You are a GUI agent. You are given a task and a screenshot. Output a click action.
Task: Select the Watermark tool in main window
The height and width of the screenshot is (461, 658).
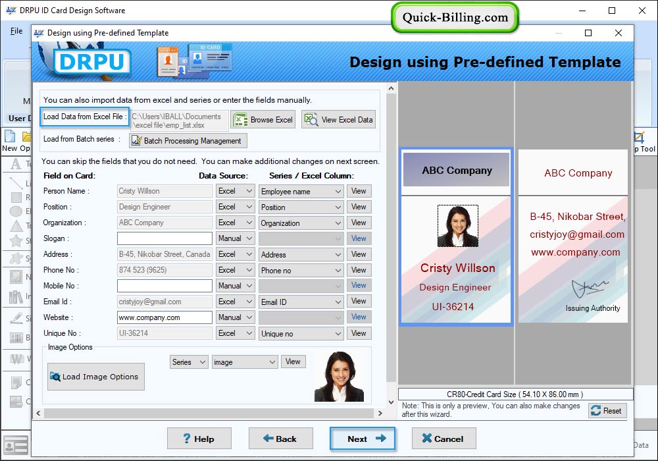pos(17,358)
